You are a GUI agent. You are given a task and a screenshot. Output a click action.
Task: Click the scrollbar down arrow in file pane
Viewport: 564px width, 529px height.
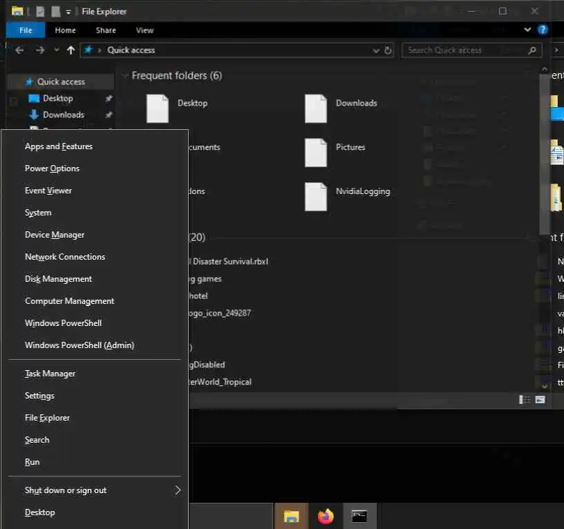[x=545, y=386]
